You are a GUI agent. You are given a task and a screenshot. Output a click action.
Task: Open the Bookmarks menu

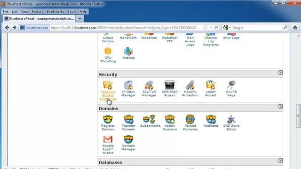(55, 11)
